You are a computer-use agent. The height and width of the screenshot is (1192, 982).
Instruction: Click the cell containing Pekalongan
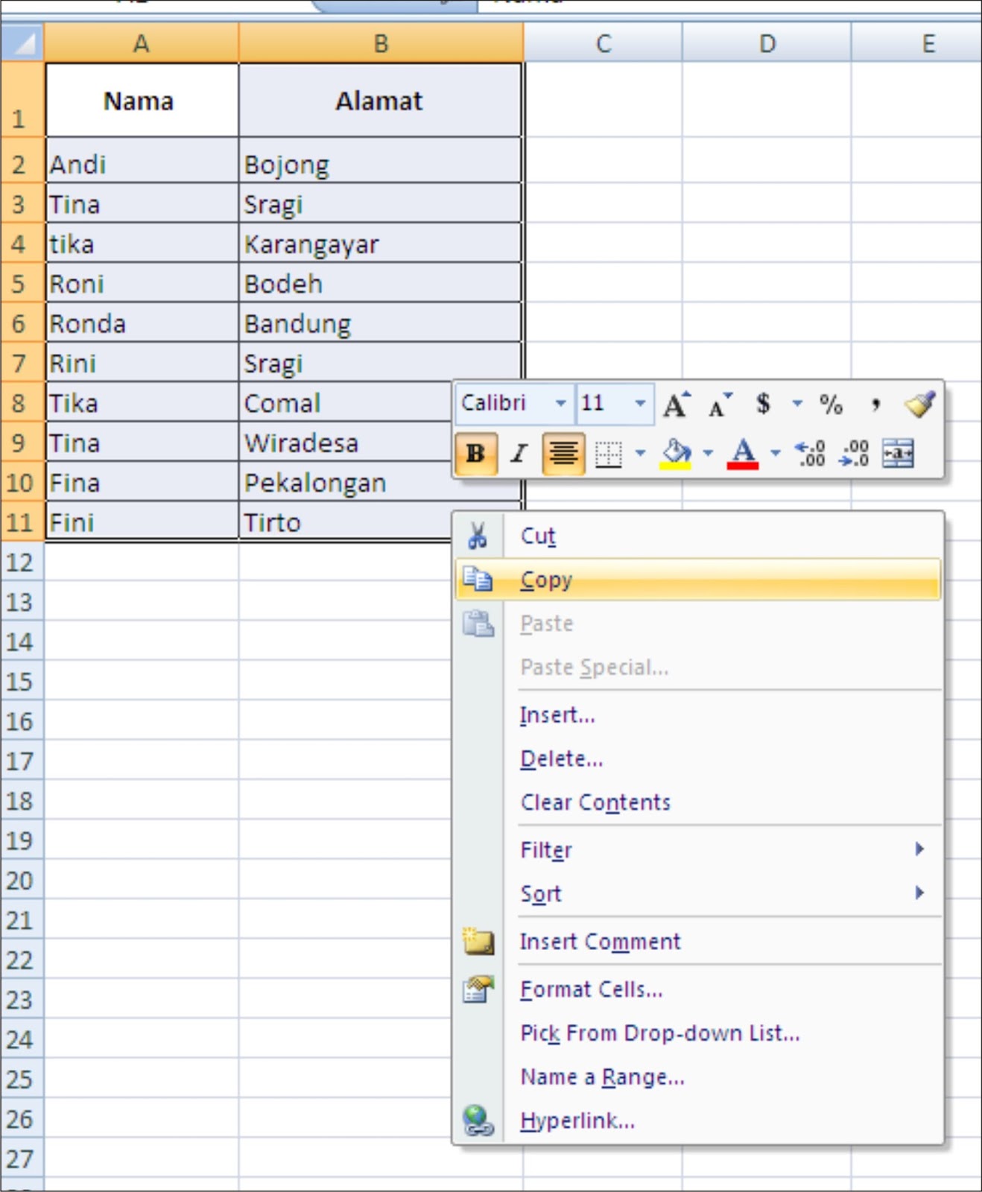pyautogui.click(x=344, y=483)
